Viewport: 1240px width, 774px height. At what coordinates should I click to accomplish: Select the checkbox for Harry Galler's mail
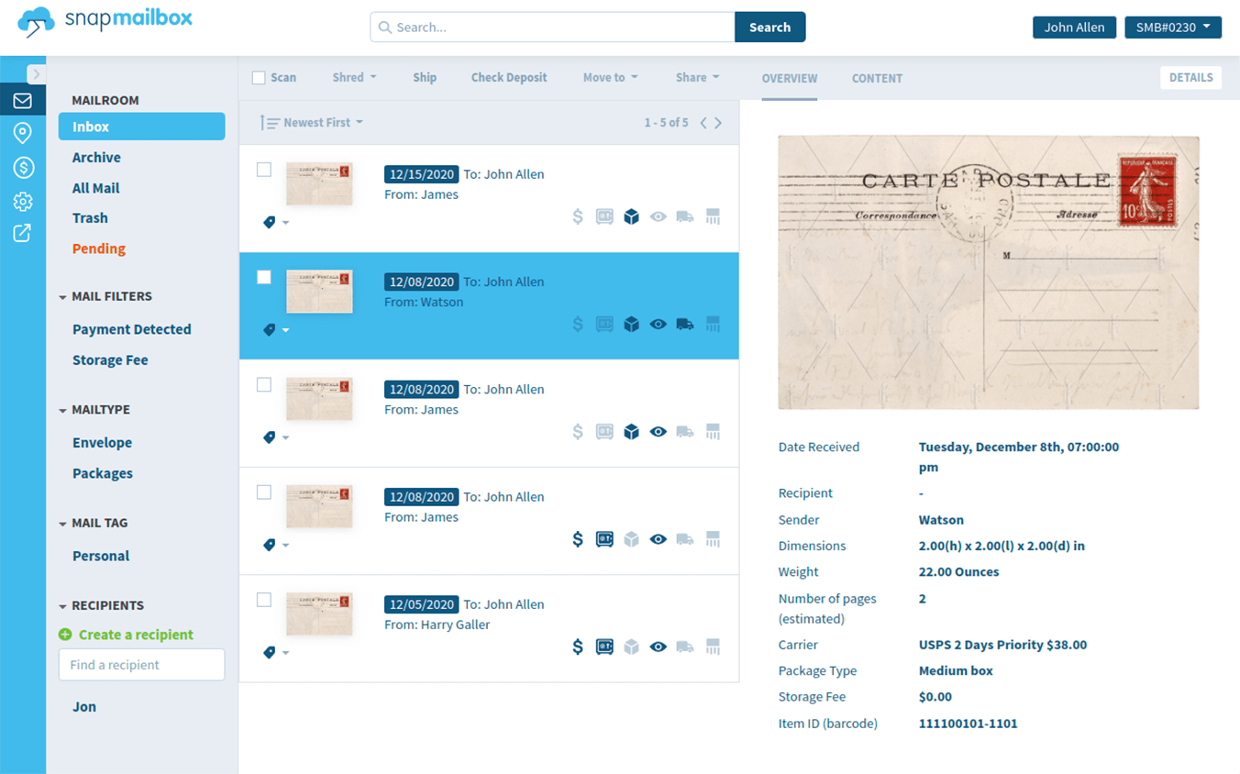pos(264,600)
